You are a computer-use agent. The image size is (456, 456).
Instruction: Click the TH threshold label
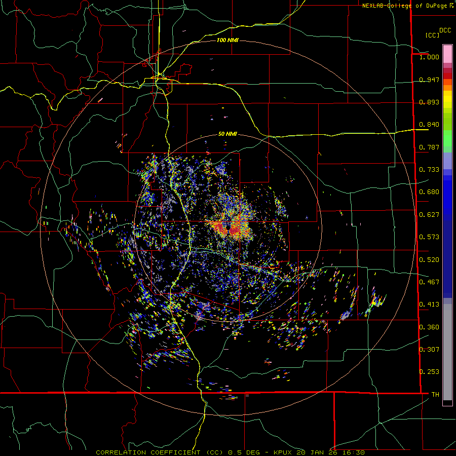click(435, 395)
